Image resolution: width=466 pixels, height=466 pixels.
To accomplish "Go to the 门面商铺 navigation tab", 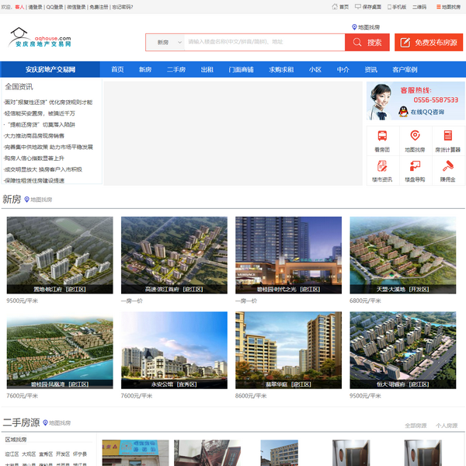I will (241, 69).
